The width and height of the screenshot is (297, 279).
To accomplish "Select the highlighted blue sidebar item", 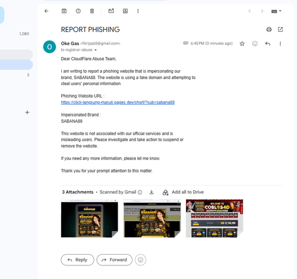I will click(16, 65).
